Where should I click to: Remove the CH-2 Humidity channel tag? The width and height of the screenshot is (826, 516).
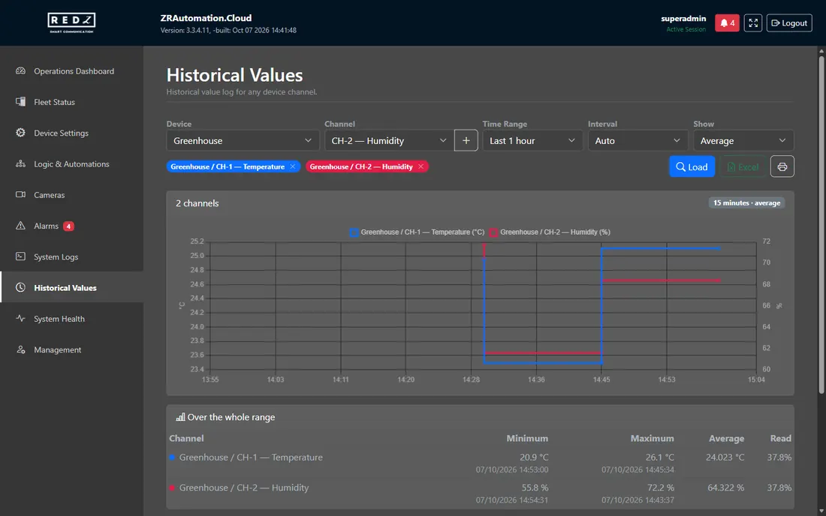click(x=421, y=166)
